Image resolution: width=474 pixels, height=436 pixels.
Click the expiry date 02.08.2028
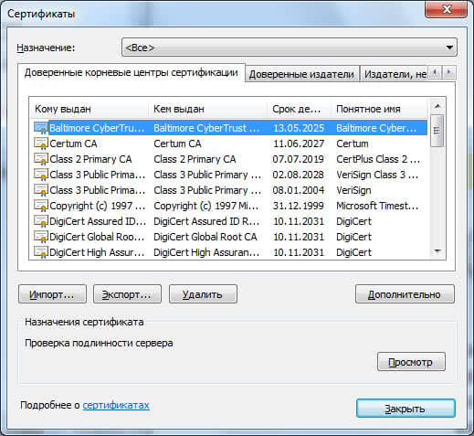tap(299, 175)
